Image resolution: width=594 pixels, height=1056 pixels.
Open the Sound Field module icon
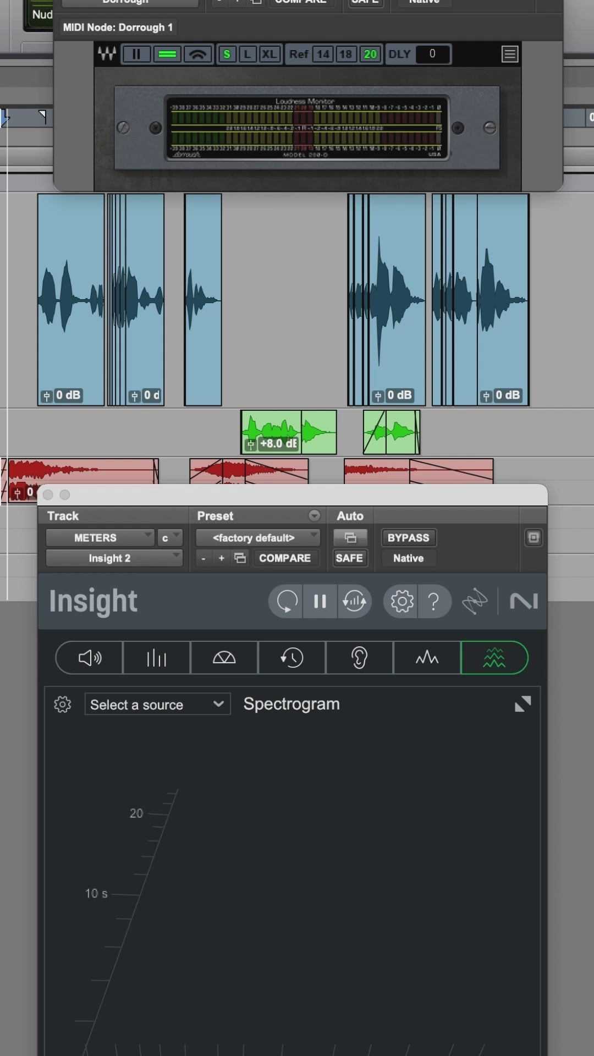point(224,658)
